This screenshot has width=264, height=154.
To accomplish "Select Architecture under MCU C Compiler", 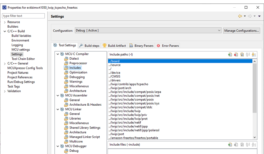I will coord(78,91).
